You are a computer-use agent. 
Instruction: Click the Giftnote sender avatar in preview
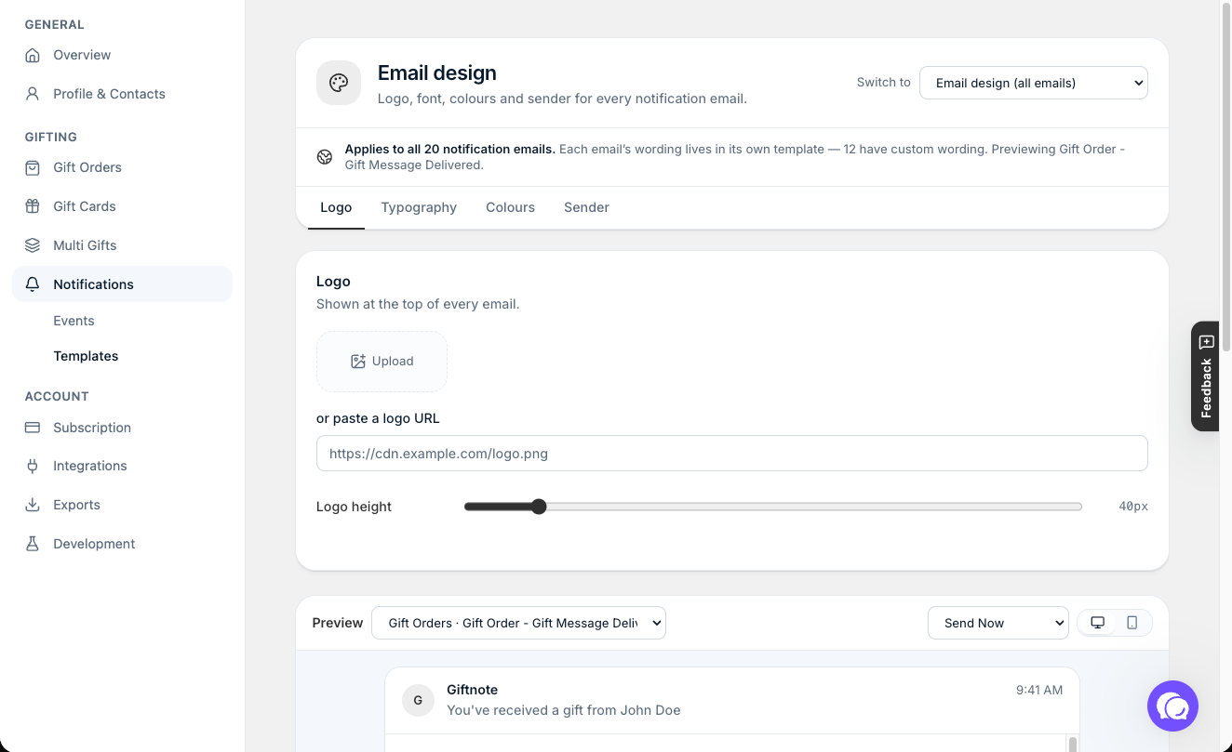coord(418,700)
